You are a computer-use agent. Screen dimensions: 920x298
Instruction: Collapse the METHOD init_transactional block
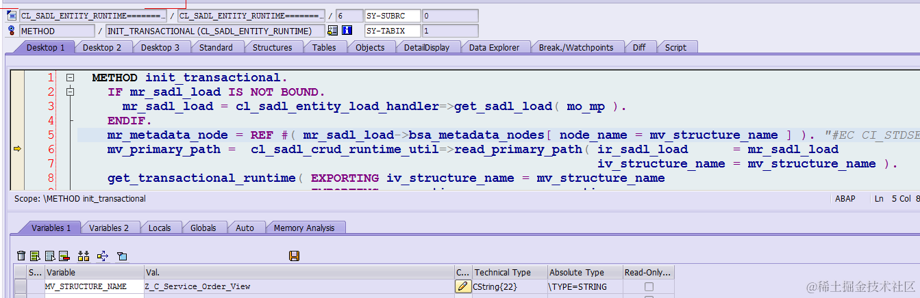pyautogui.click(x=70, y=78)
